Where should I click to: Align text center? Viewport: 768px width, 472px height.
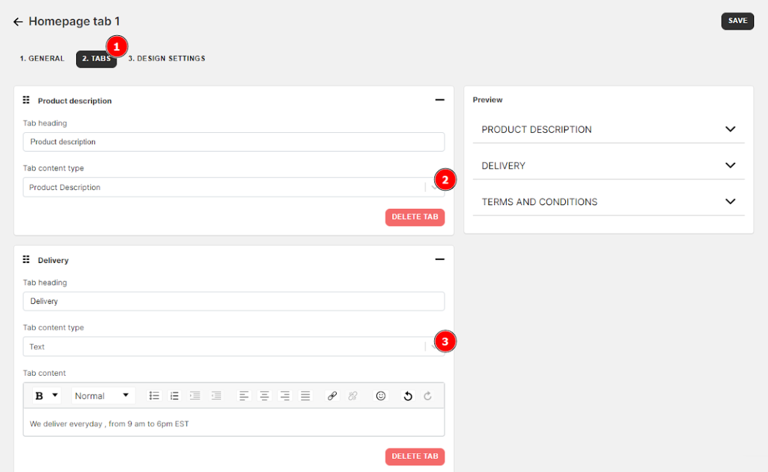pos(264,396)
